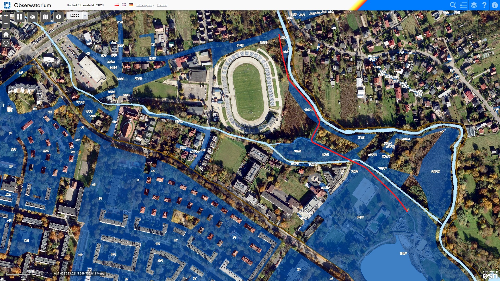Open help question mark in header

[x=484, y=5]
